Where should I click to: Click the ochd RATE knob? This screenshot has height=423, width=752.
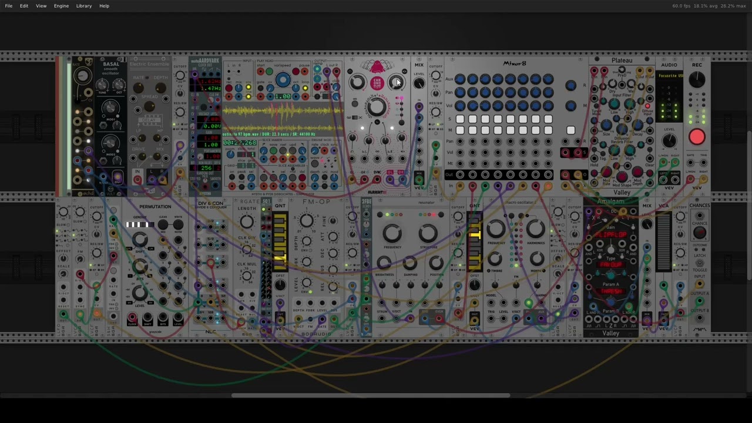point(83,75)
